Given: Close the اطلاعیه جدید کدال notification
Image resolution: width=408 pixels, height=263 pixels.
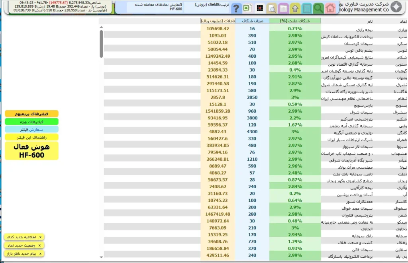Looking at the screenshot, I should click(x=40, y=237).
